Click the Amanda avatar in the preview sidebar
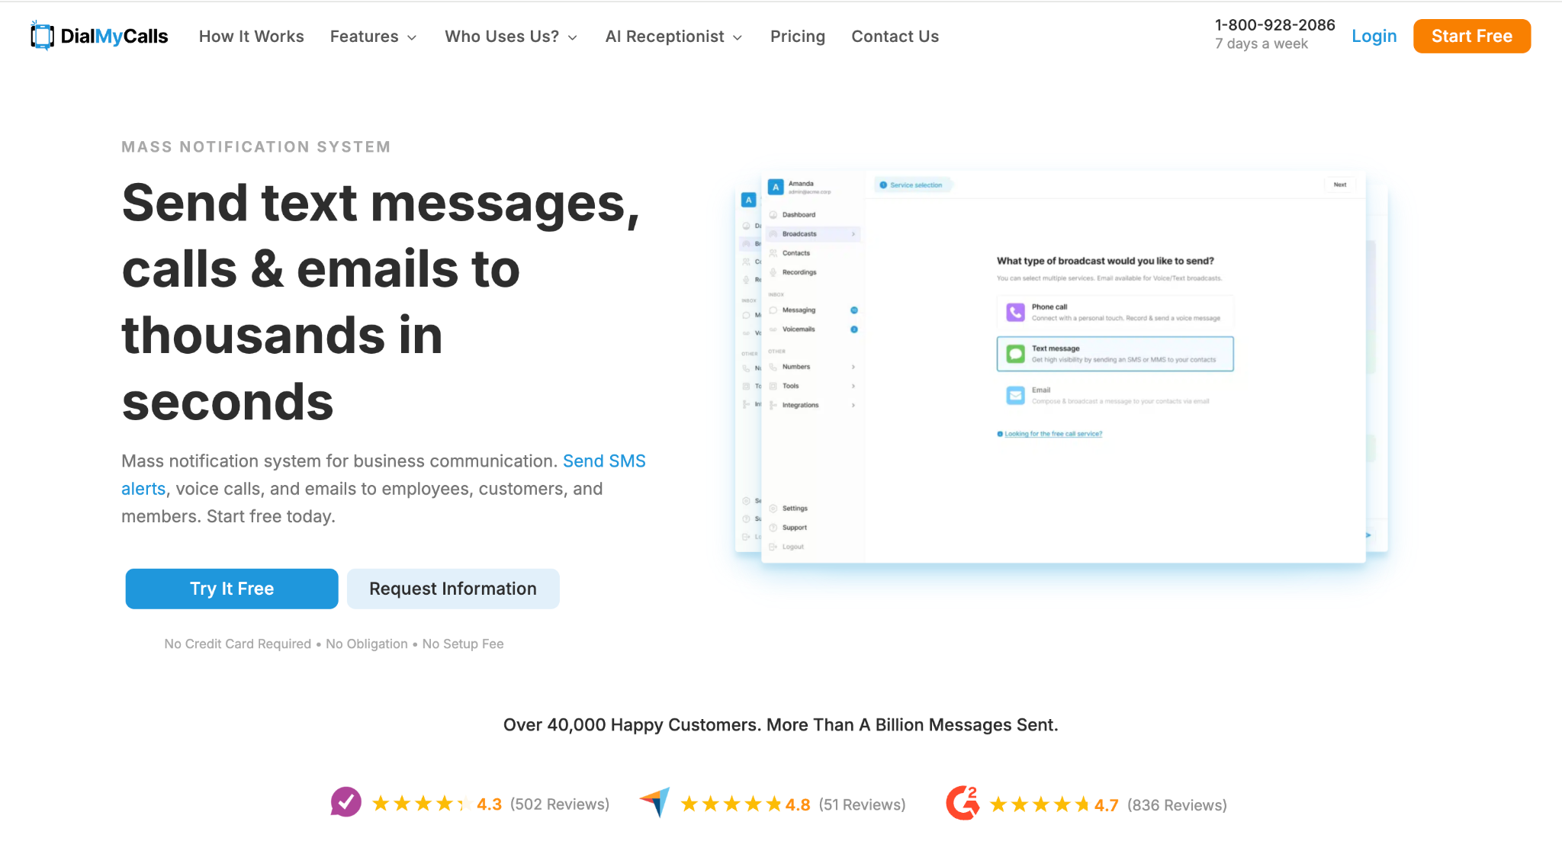The image size is (1562, 854). (776, 187)
